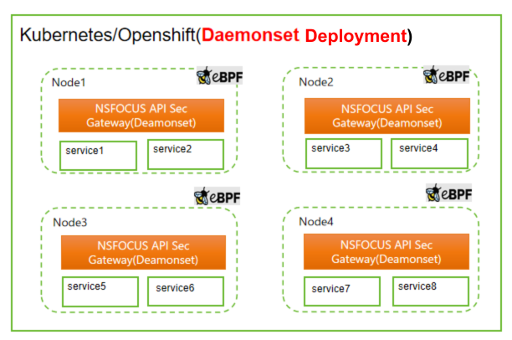512x340 pixels.
Task: Click the eBPF bee icon on Node2
Action: 432,75
